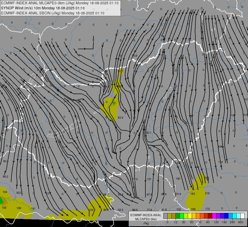248x227 pixels.
Task: Select the magenta legend swatch
Action: 214,216
